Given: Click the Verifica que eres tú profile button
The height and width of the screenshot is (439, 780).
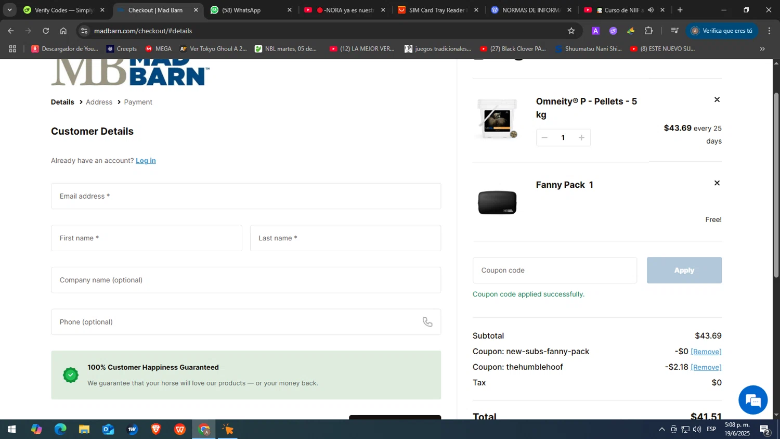Looking at the screenshot, I should point(721,31).
